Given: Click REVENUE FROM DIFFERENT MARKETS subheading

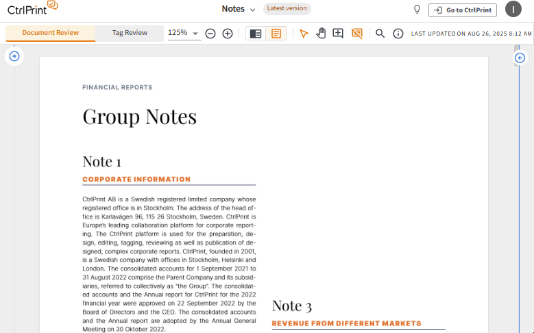Looking at the screenshot, I should [x=347, y=323].
